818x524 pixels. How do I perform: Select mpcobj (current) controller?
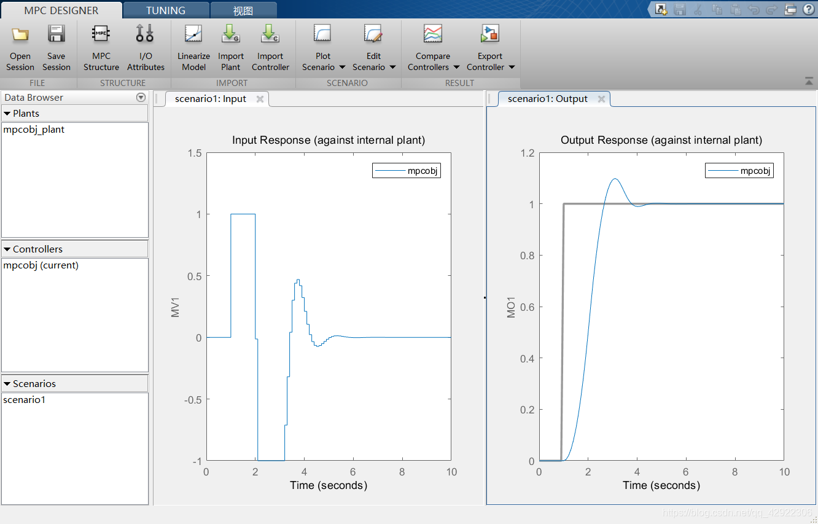pyautogui.click(x=41, y=265)
